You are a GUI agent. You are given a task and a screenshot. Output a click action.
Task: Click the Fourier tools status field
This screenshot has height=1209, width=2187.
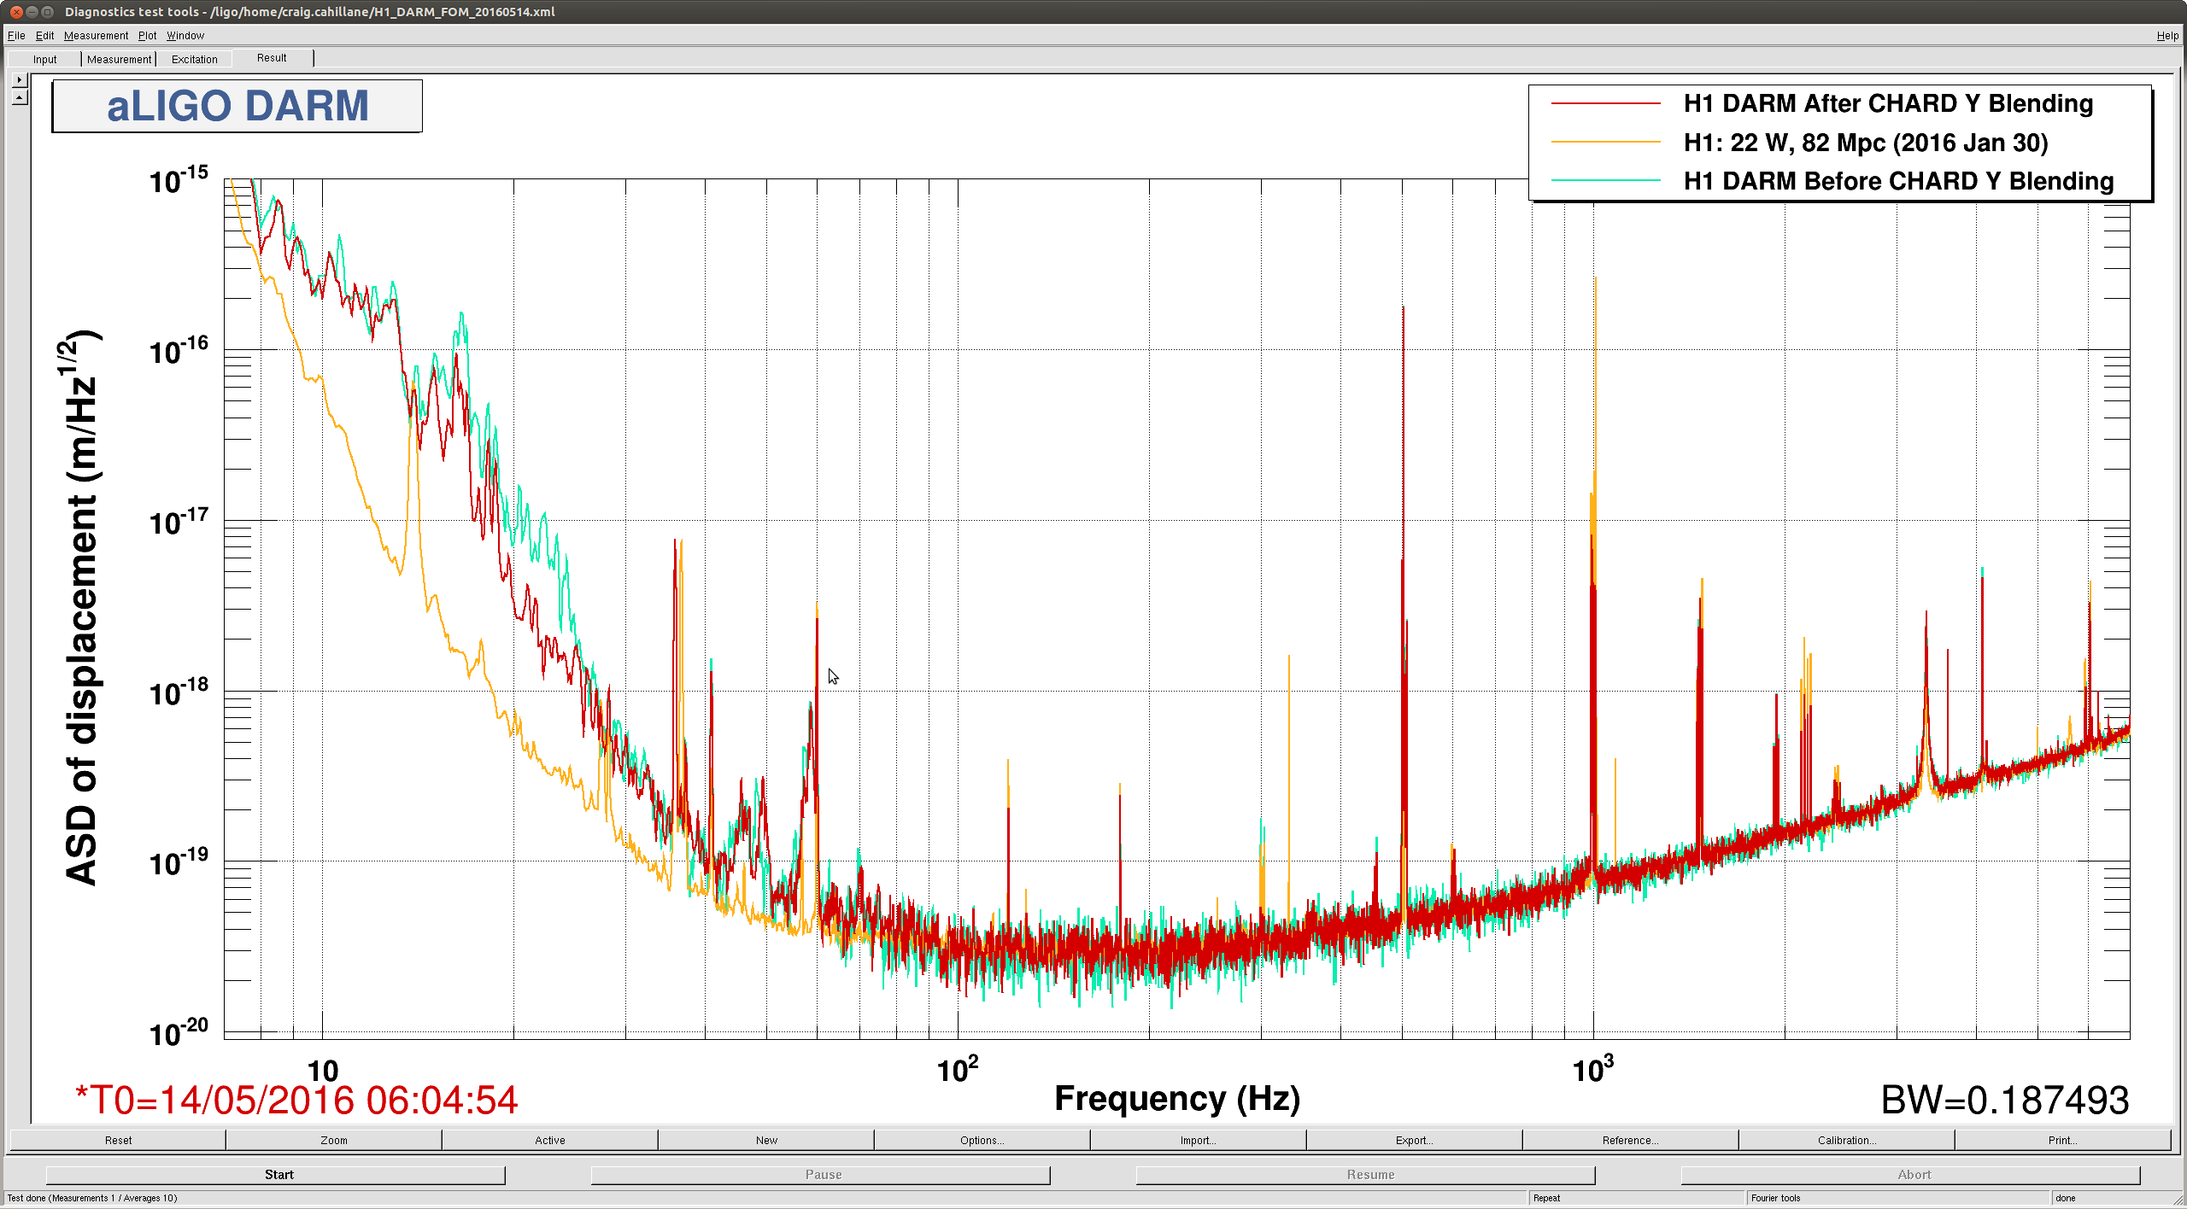(x=1897, y=1198)
